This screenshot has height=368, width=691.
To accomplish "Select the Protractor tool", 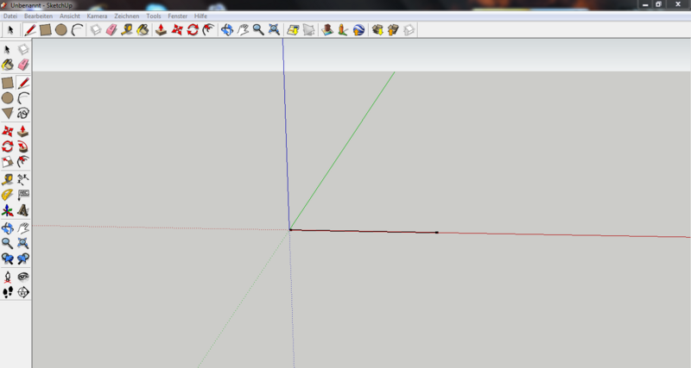I will (8, 195).
